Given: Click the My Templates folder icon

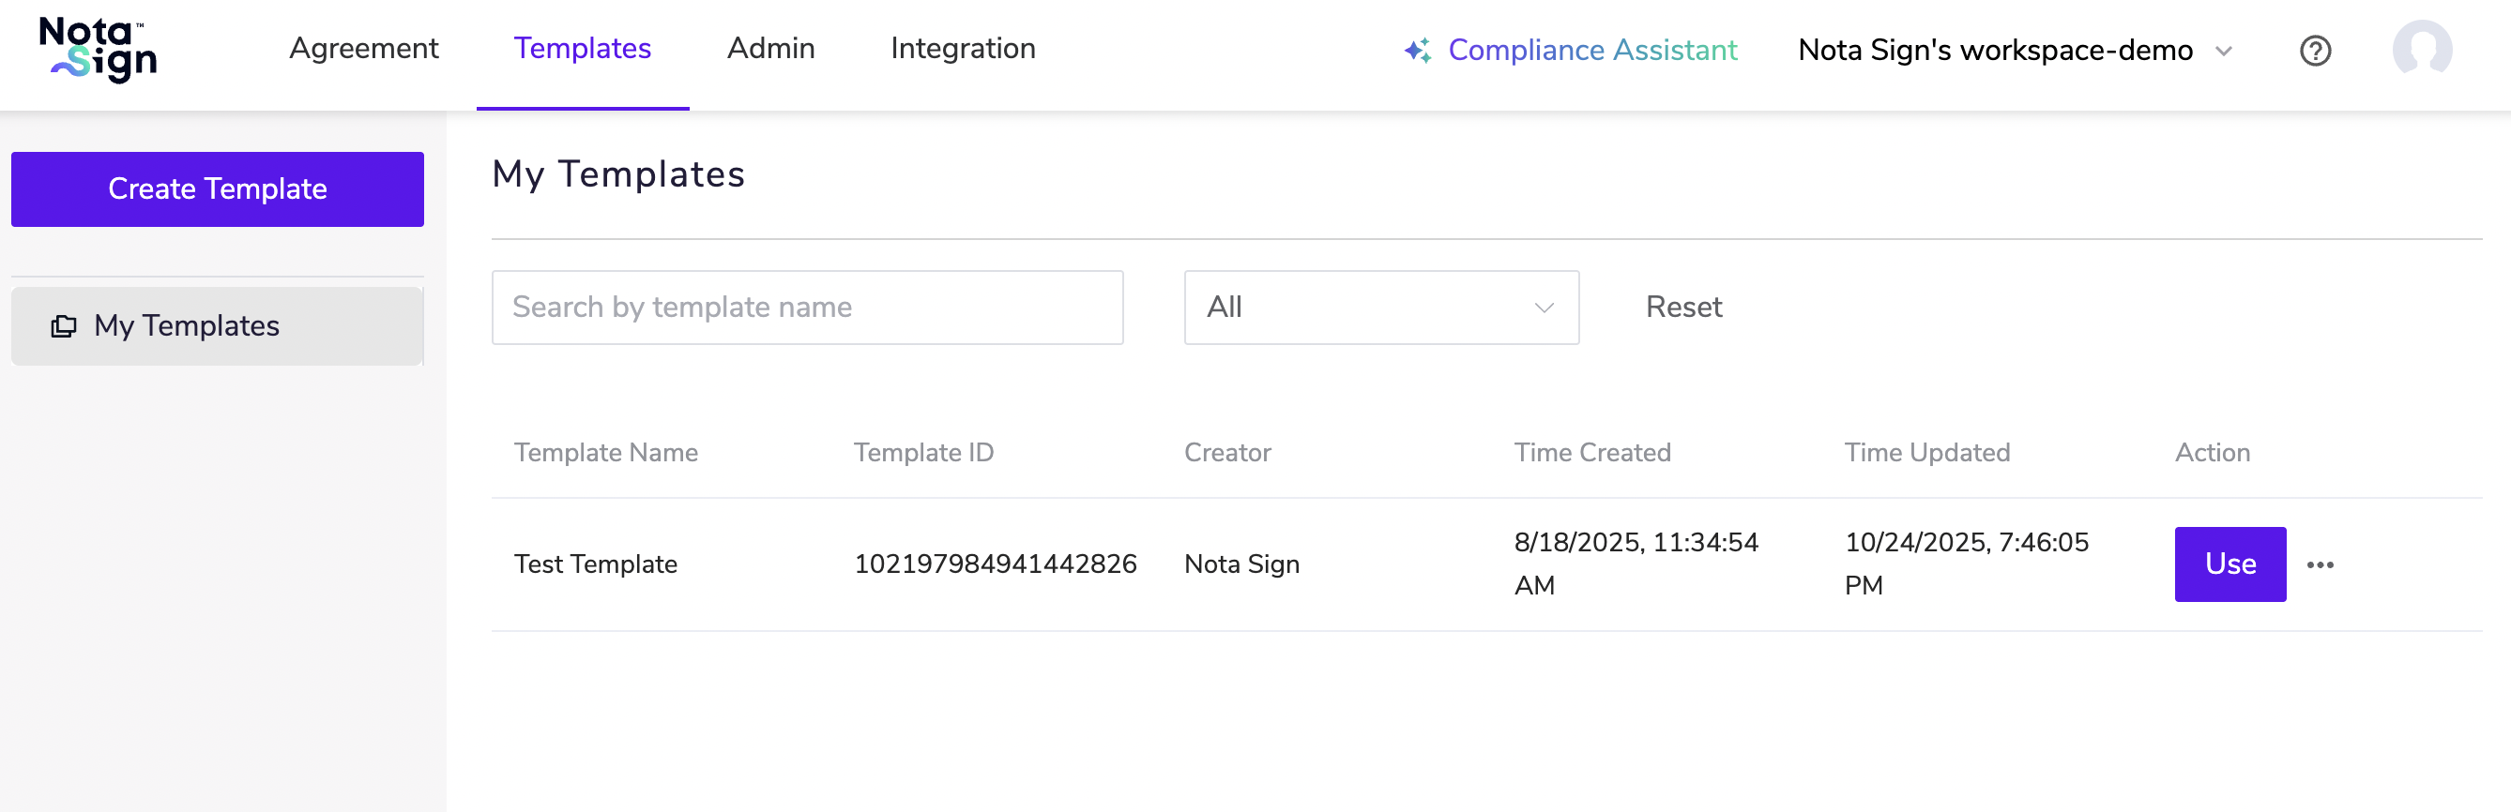Looking at the screenshot, I should point(64,326).
